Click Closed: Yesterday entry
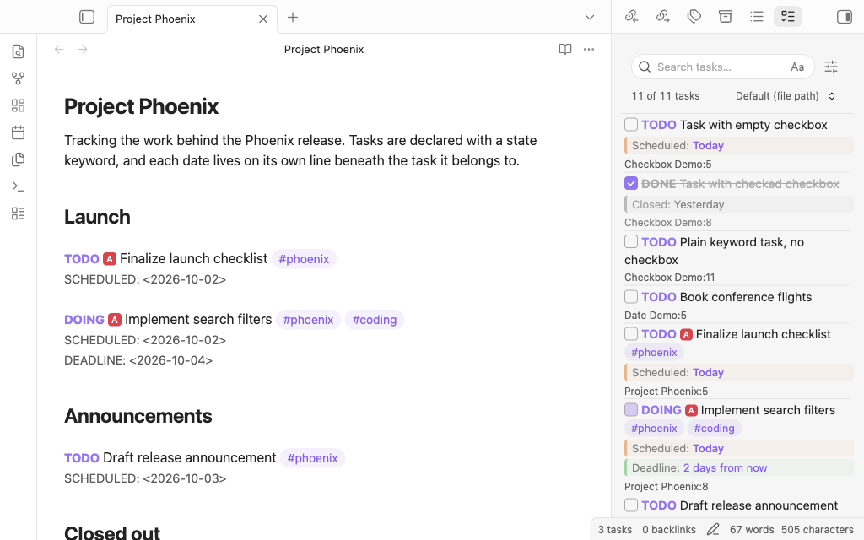 click(x=739, y=204)
